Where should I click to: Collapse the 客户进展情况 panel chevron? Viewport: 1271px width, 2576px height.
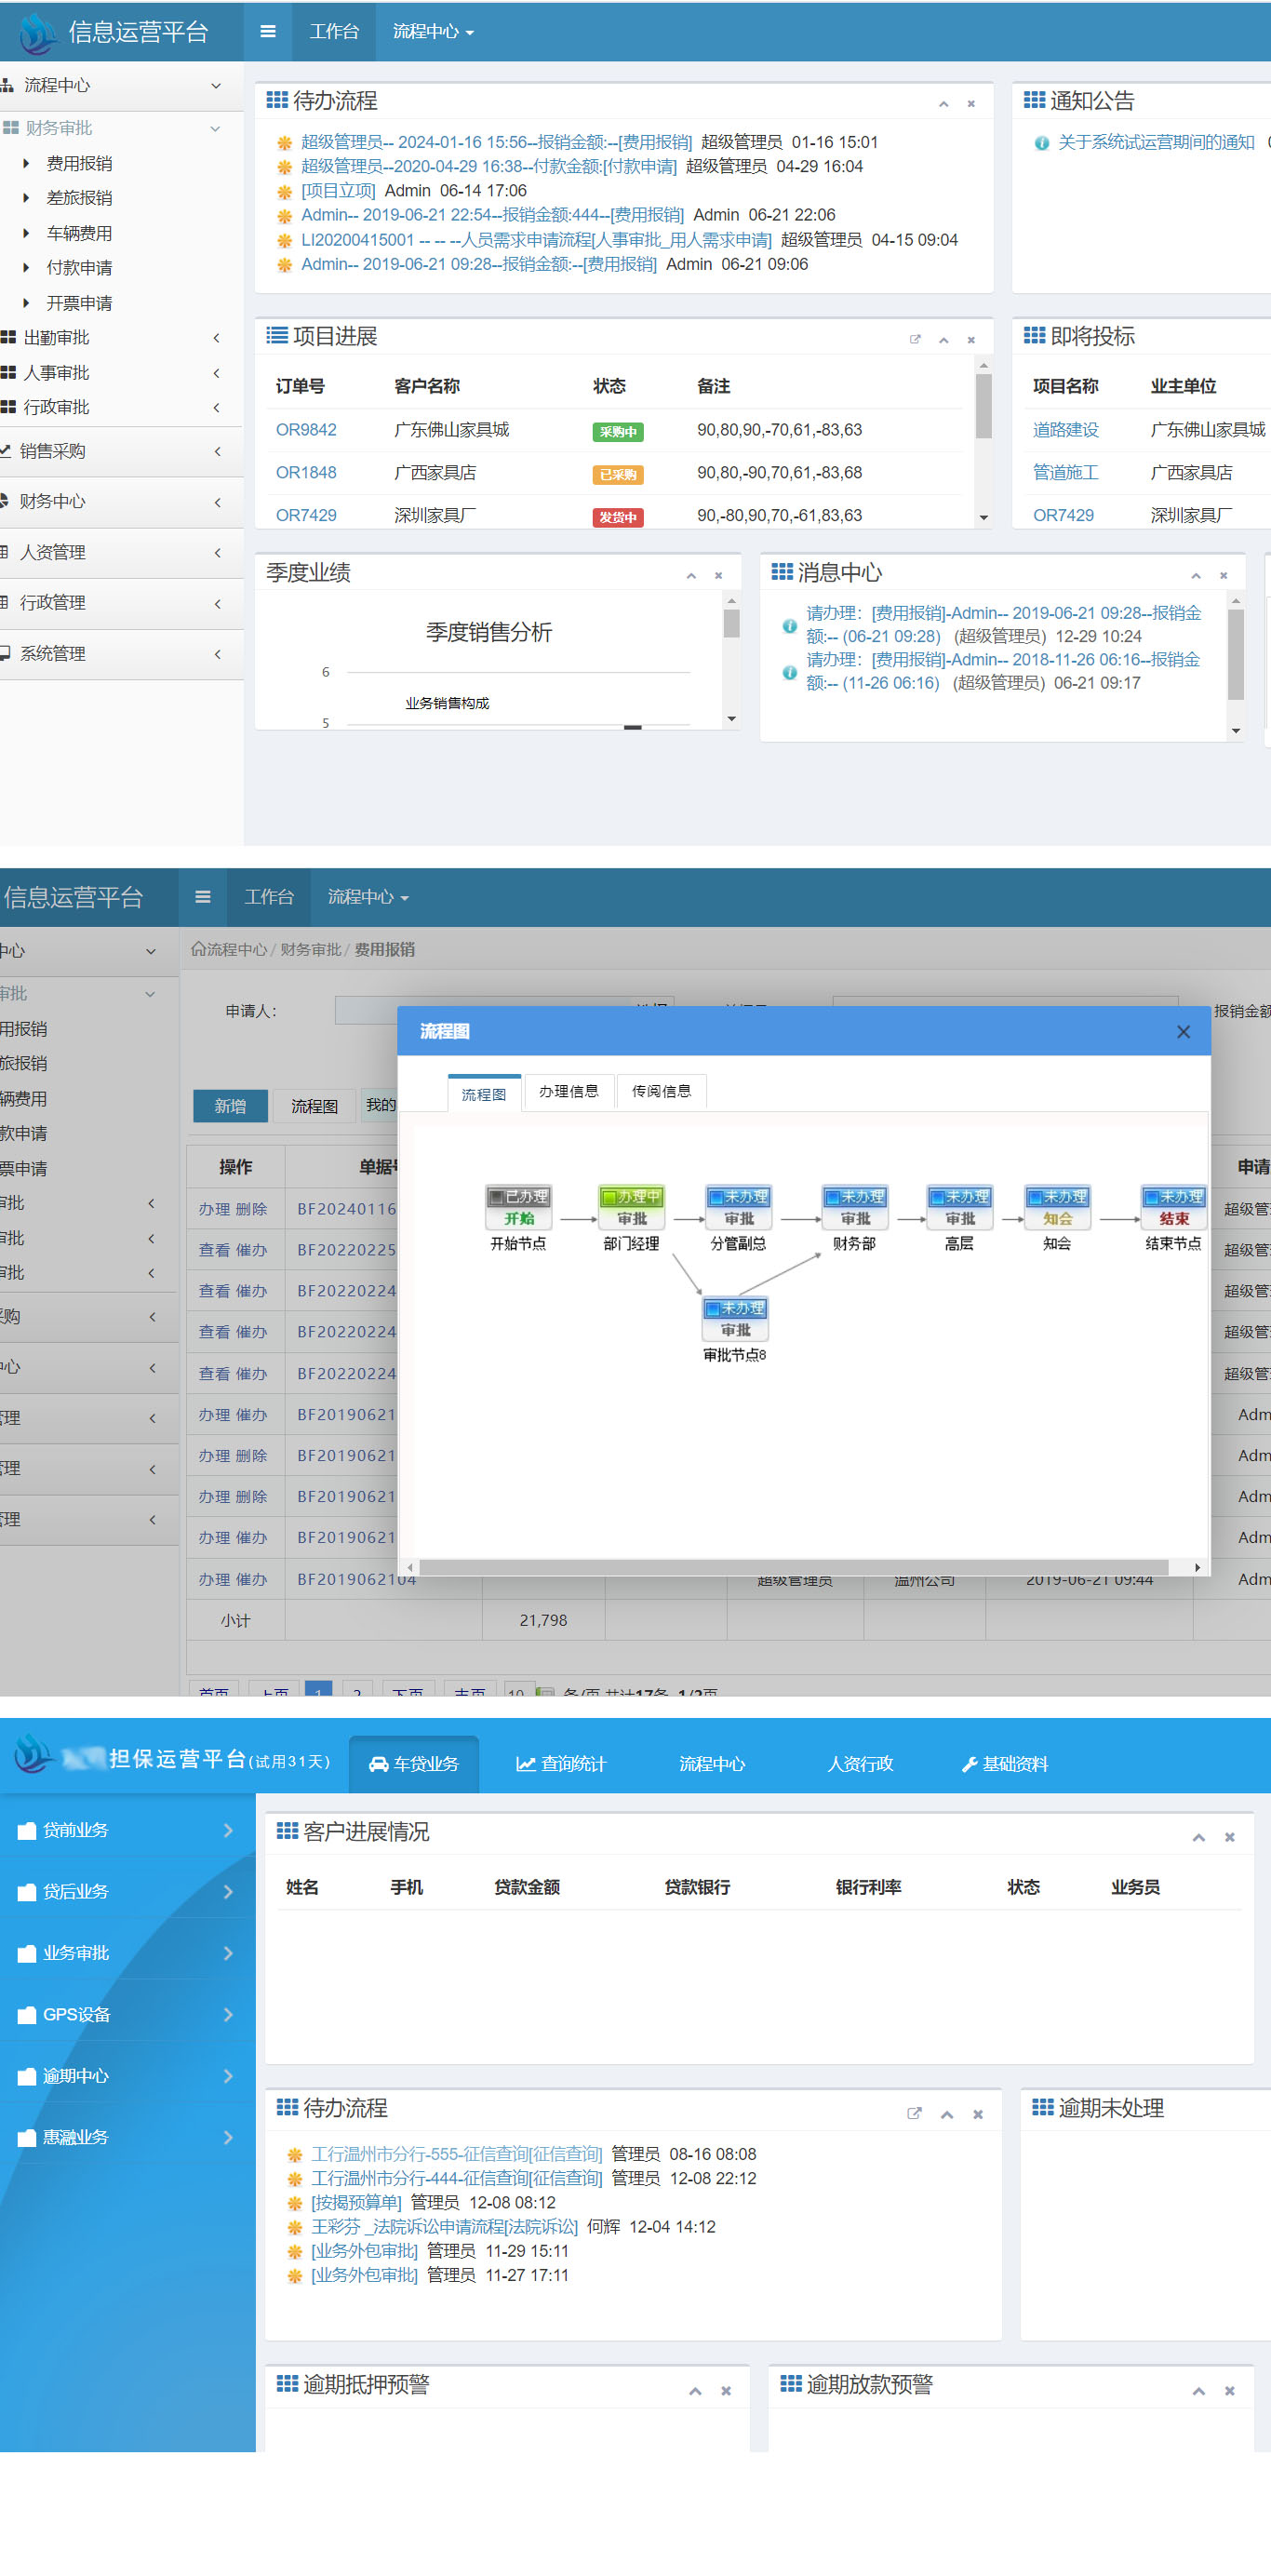pos(1198,1837)
